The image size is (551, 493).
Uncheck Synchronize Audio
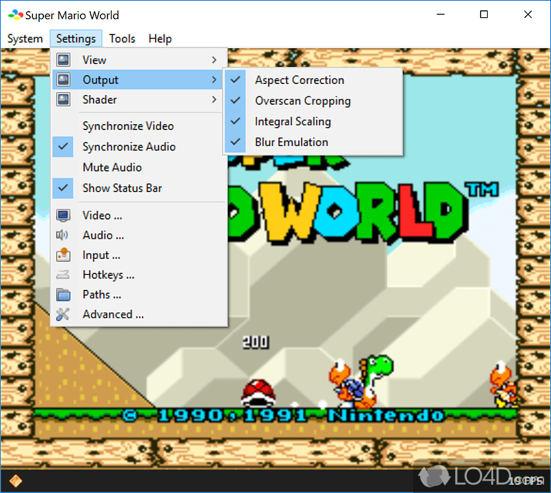point(138,147)
